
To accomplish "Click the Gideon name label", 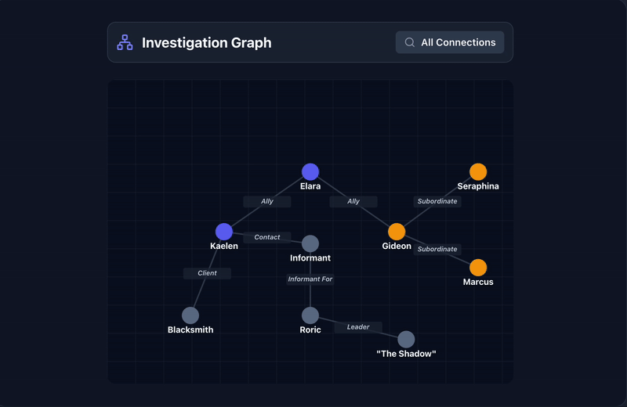I will click(397, 246).
